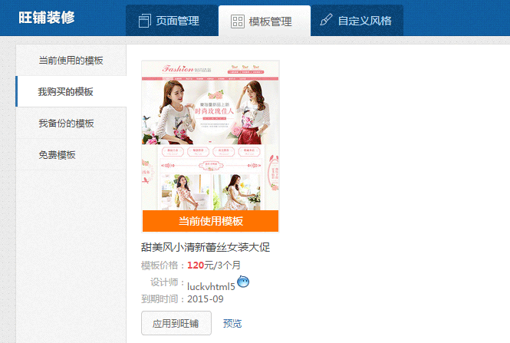Viewport: 510px width, 343px height.
Task: Open the 自定义风格 tab
Action: pyautogui.click(x=357, y=21)
